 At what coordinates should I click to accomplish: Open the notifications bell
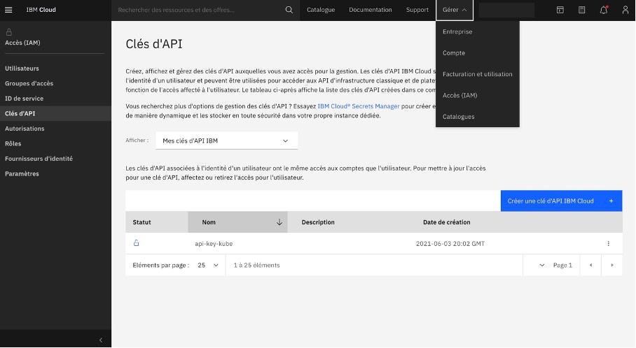pos(603,10)
